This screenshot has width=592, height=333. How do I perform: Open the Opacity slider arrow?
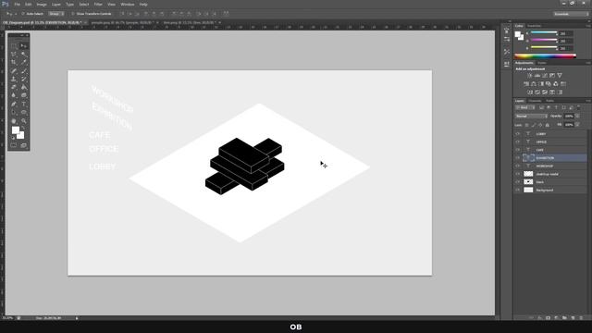click(x=577, y=117)
